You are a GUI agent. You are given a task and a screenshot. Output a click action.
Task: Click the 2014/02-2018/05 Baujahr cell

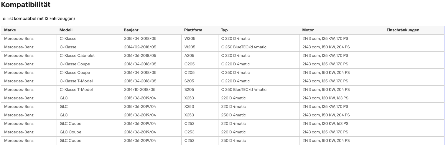tap(140, 47)
